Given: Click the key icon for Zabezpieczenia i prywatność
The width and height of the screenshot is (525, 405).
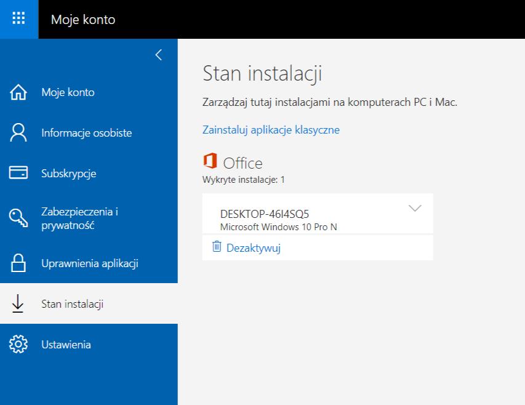Looking at the screenshot, I should pyautogui.click(x=18, y=219).
